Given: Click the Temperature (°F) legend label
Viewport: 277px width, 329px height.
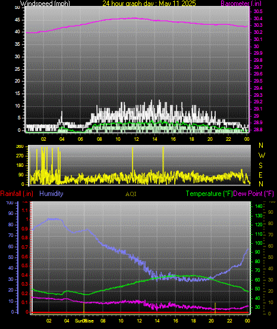Looking at the screenshot, I should coord(209,194).
